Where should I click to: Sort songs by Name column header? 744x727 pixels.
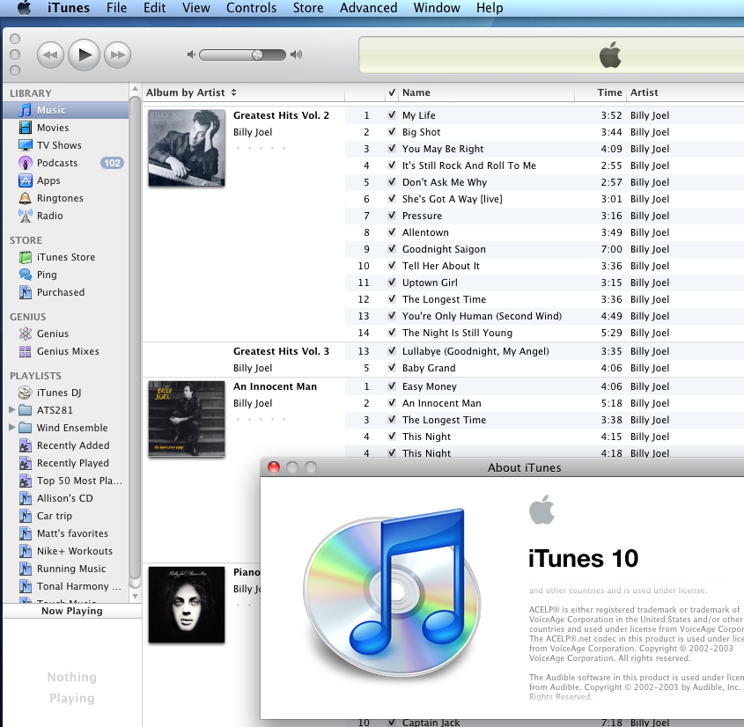487,92
